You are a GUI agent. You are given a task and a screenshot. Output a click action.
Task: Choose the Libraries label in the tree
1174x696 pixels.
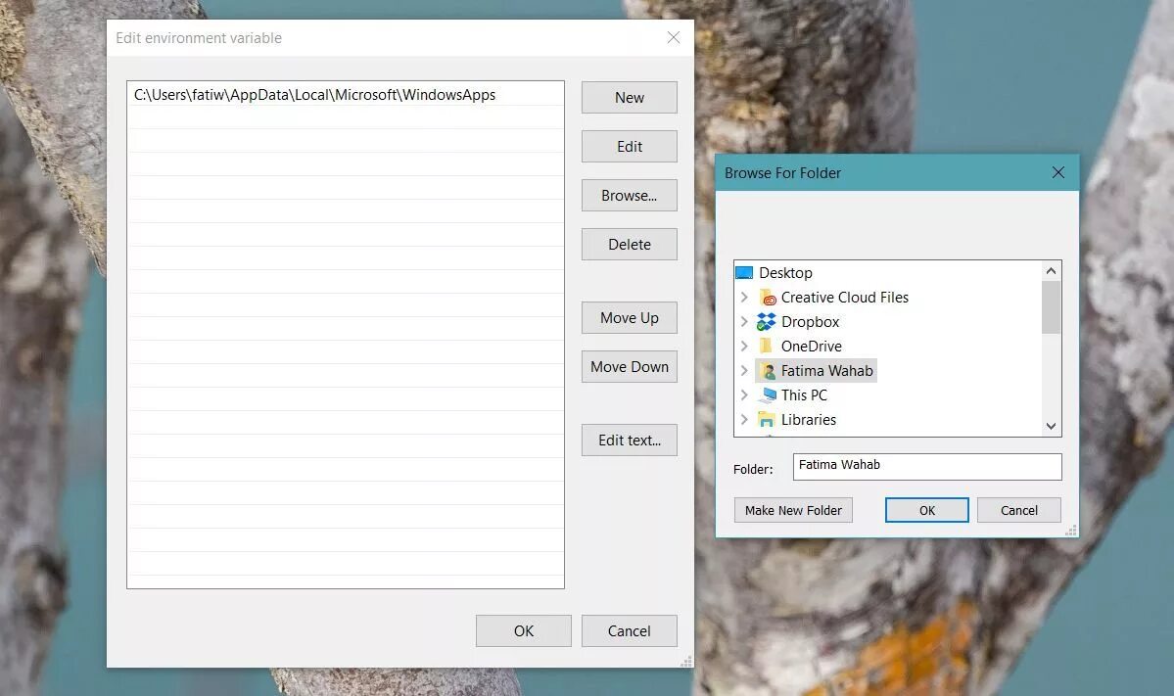[x=809, y=420]
